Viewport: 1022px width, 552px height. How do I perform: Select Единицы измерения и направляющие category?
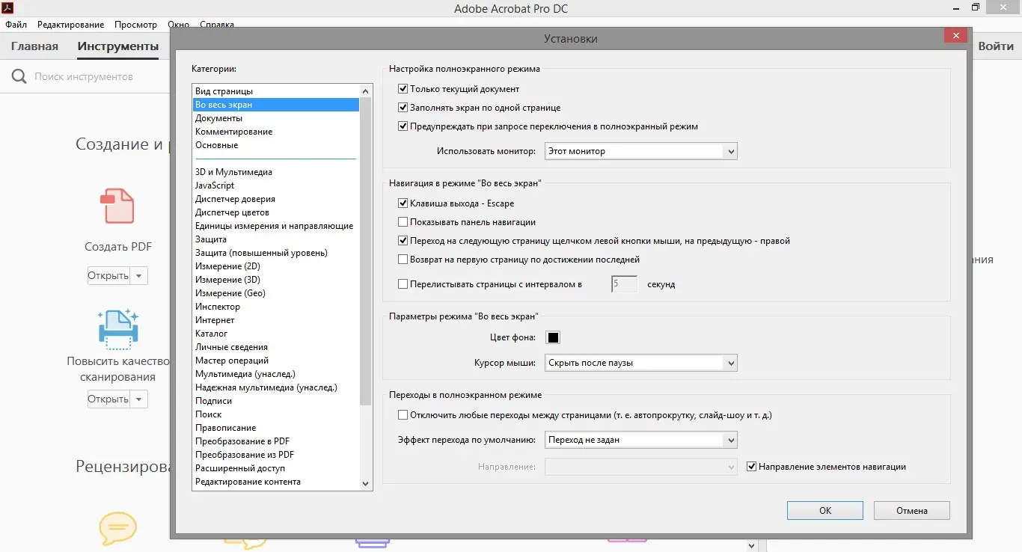pos(275,226)
